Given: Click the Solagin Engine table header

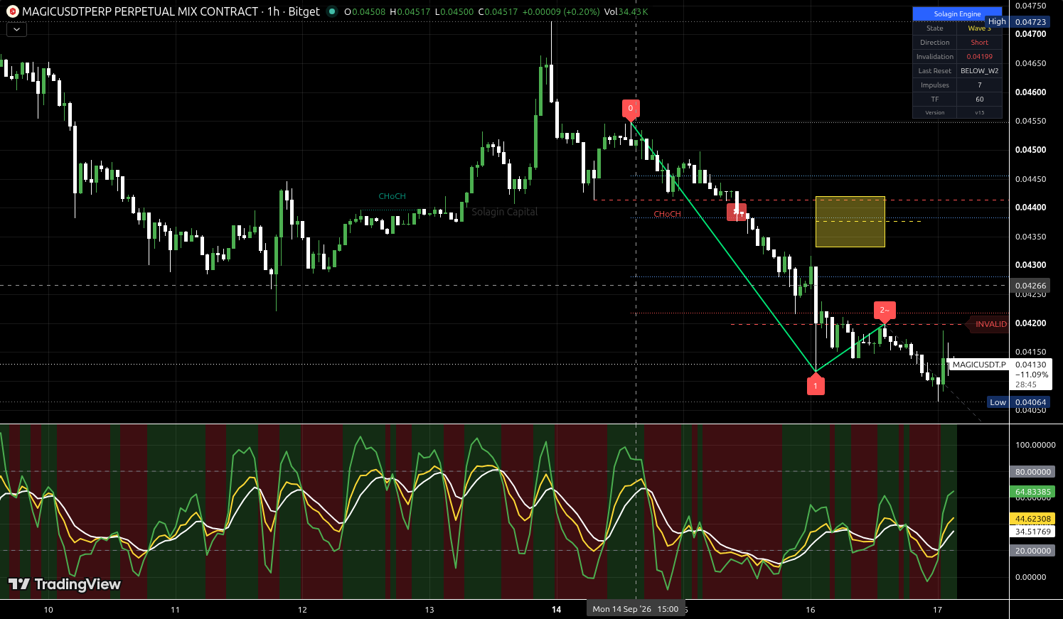Looking at the screenshot, I should (957, 14).
